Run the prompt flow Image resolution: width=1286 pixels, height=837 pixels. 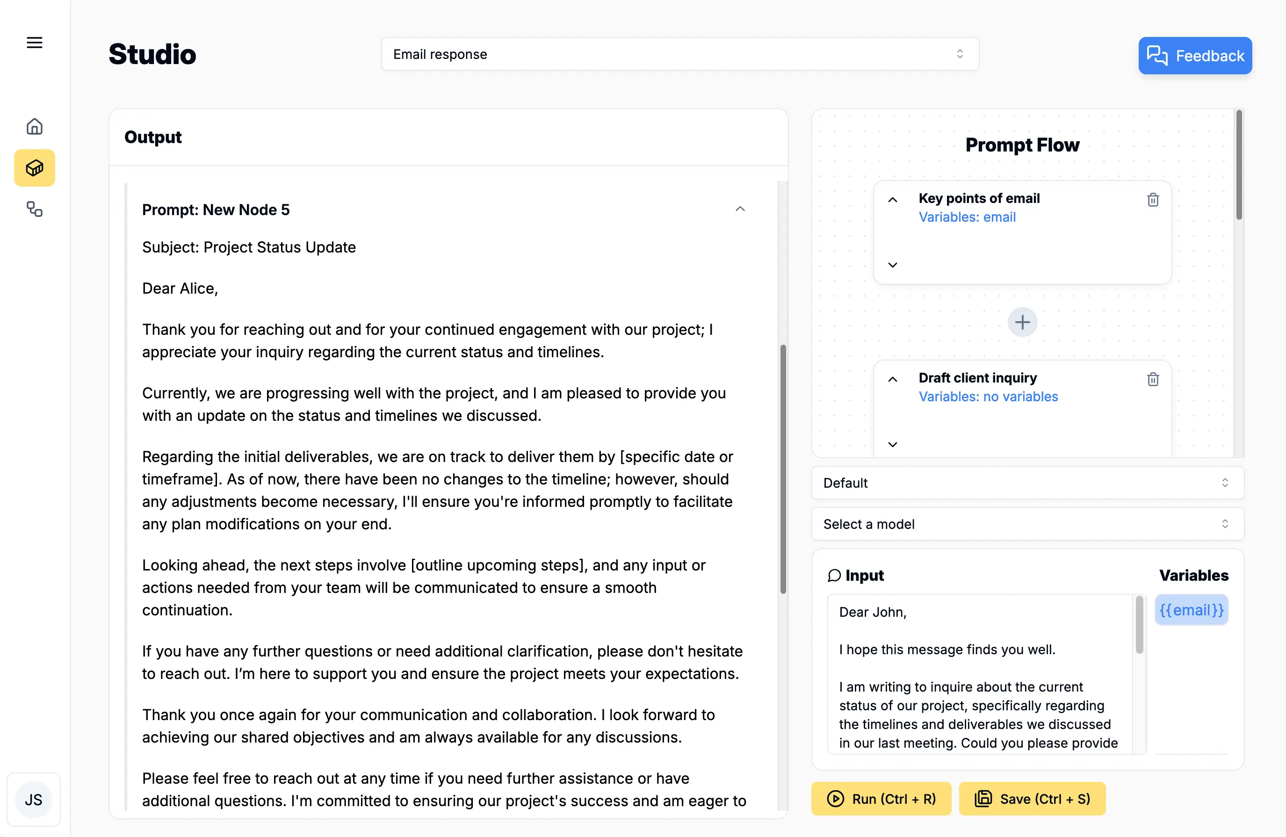(881, 799)
